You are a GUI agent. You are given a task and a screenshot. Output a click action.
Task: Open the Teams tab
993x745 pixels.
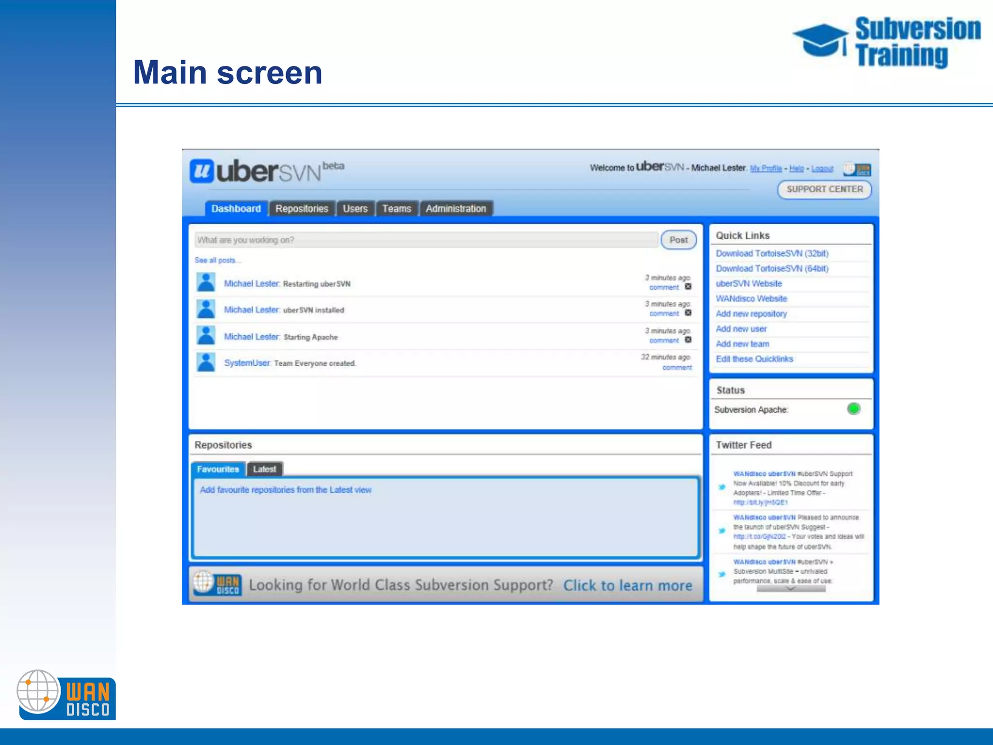396,209
